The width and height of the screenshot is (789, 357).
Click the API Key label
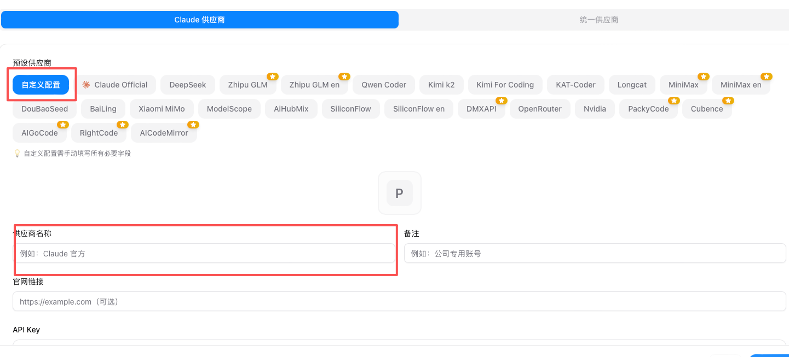26,330
